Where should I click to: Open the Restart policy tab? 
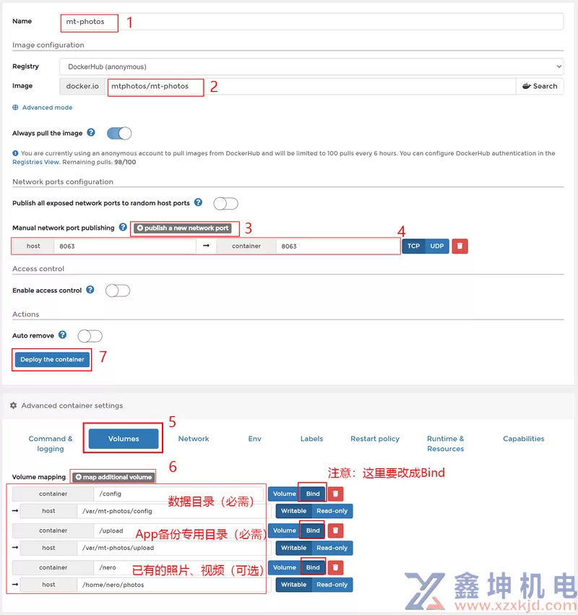[x=375, y=439]
